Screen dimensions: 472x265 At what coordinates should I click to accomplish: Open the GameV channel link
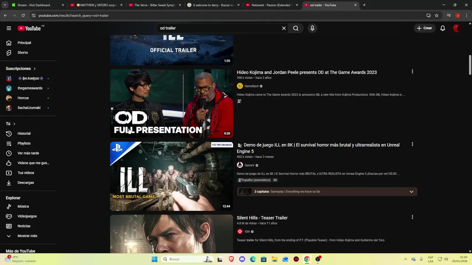249,165
